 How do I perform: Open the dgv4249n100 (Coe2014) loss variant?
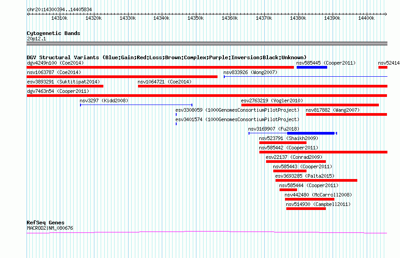tap(160, 67)
